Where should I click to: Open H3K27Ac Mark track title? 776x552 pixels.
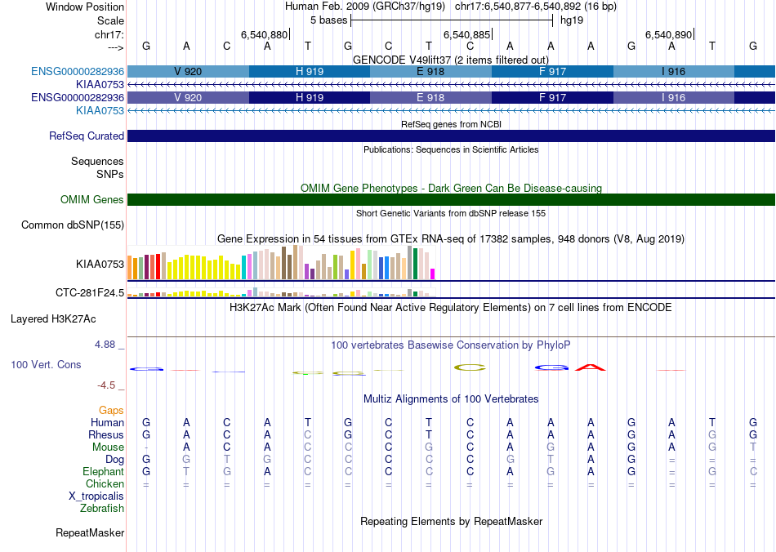451,308
